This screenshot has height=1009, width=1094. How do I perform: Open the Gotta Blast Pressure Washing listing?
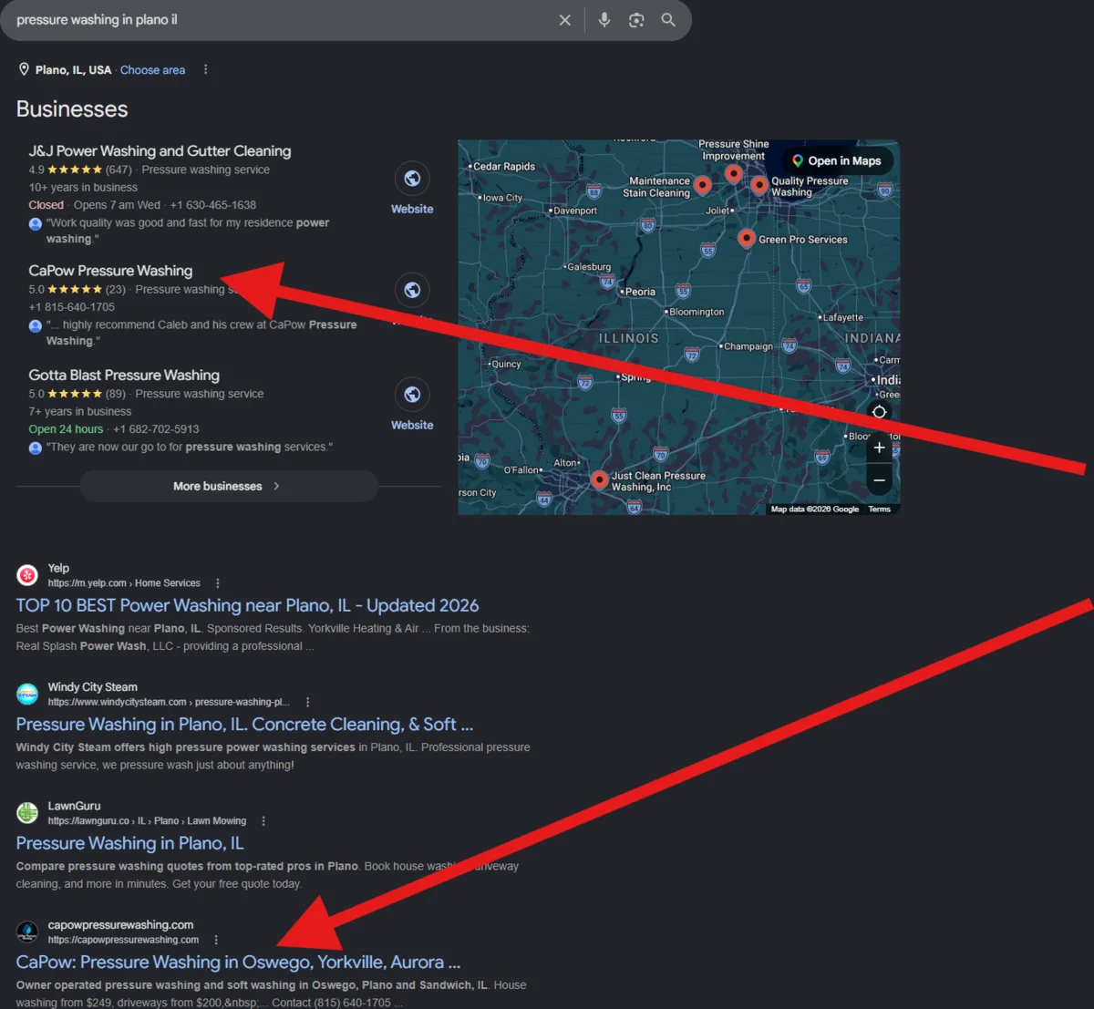point(124,376)
